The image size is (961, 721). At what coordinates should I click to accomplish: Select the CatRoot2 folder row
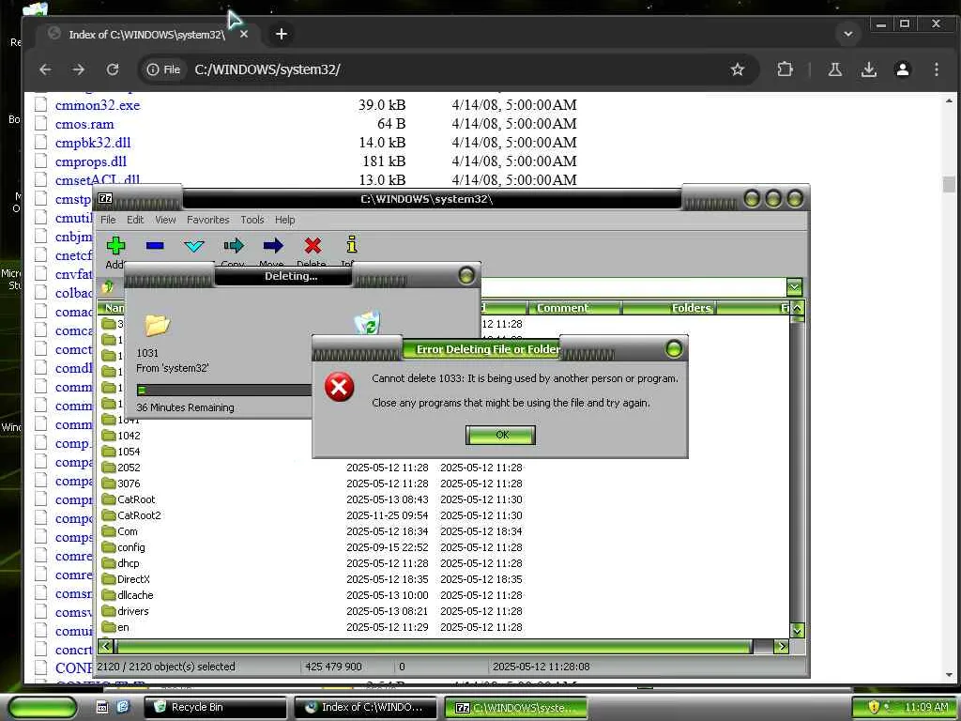coord(444,515)
